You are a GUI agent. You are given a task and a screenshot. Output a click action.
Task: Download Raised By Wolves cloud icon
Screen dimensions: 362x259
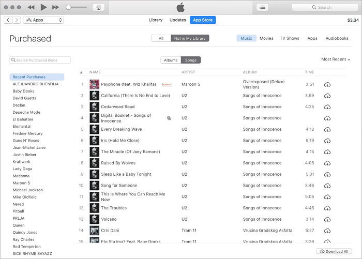(x=327, y=163)
